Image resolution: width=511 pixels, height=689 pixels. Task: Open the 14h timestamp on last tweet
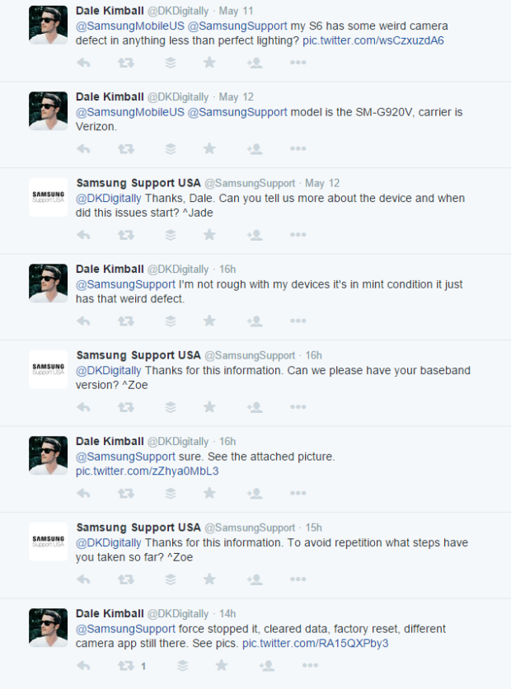pyautogui.click(x=227, y=613)
